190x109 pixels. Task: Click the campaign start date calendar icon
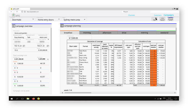tap(24, 46)
